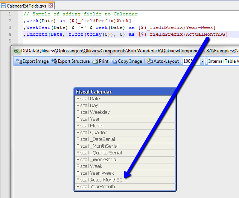
Task: Click the Export Structure tree icon
Action: 54,61
